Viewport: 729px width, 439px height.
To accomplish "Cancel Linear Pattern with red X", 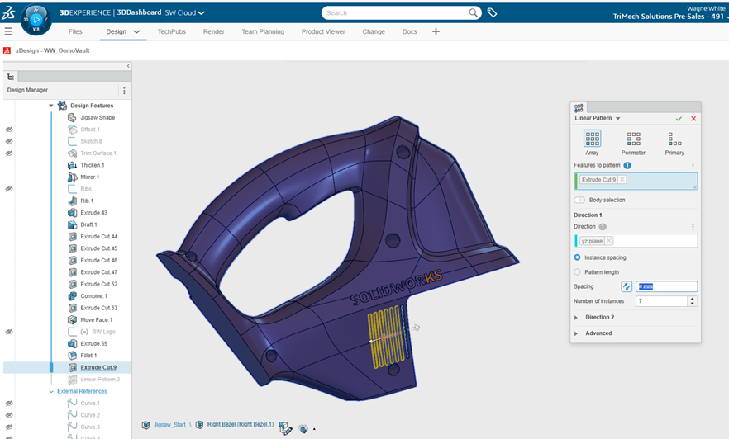I will (x=693, y=119).
